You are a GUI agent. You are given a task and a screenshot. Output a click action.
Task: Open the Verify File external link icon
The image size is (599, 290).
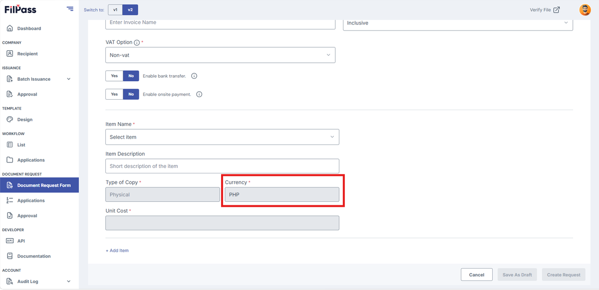[x=557, y=10]
